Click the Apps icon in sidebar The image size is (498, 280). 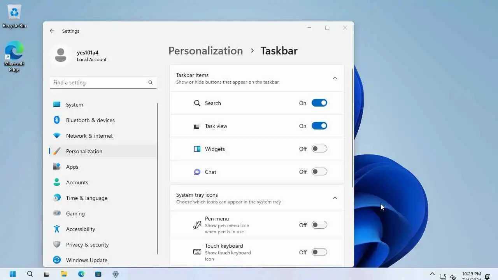57,166
